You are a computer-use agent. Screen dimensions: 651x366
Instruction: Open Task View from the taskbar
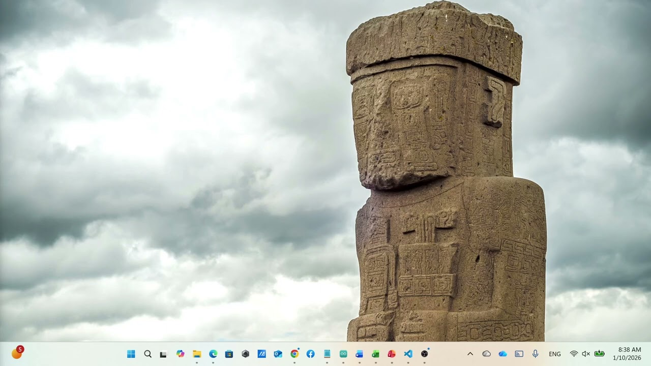pyautogui.click(x=163, y=354)
